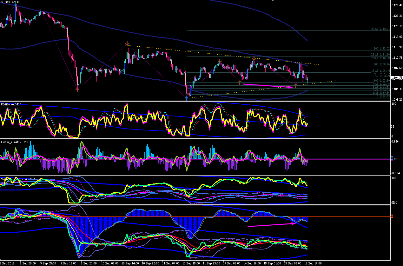
Task: Select the brown down arrow at the 11 Sep 23:00 high
Action: point(220,61)
